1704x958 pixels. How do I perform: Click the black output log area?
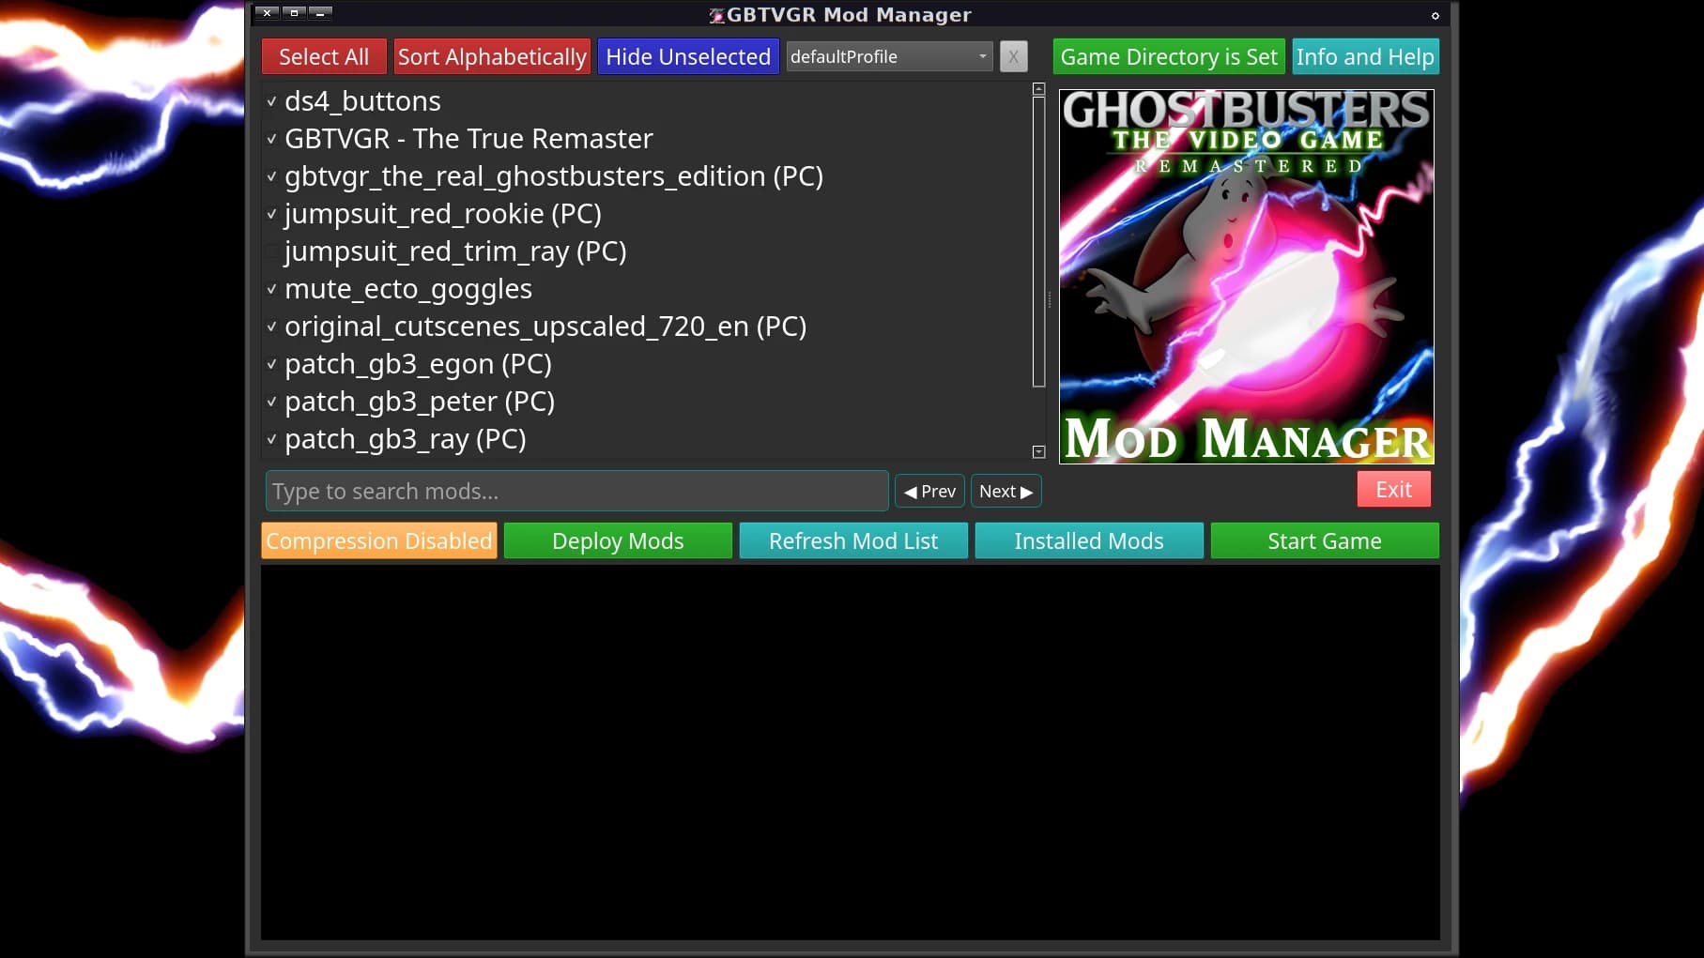[850, 753]
